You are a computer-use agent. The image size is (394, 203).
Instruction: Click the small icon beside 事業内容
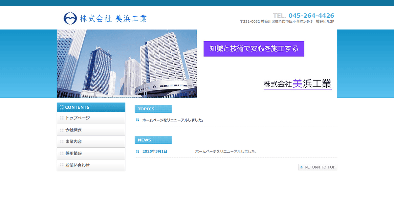[62, 141]
